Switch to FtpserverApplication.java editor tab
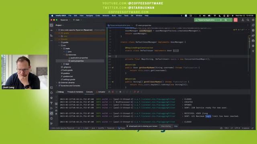The image size is (257, 144). (120, 26)
